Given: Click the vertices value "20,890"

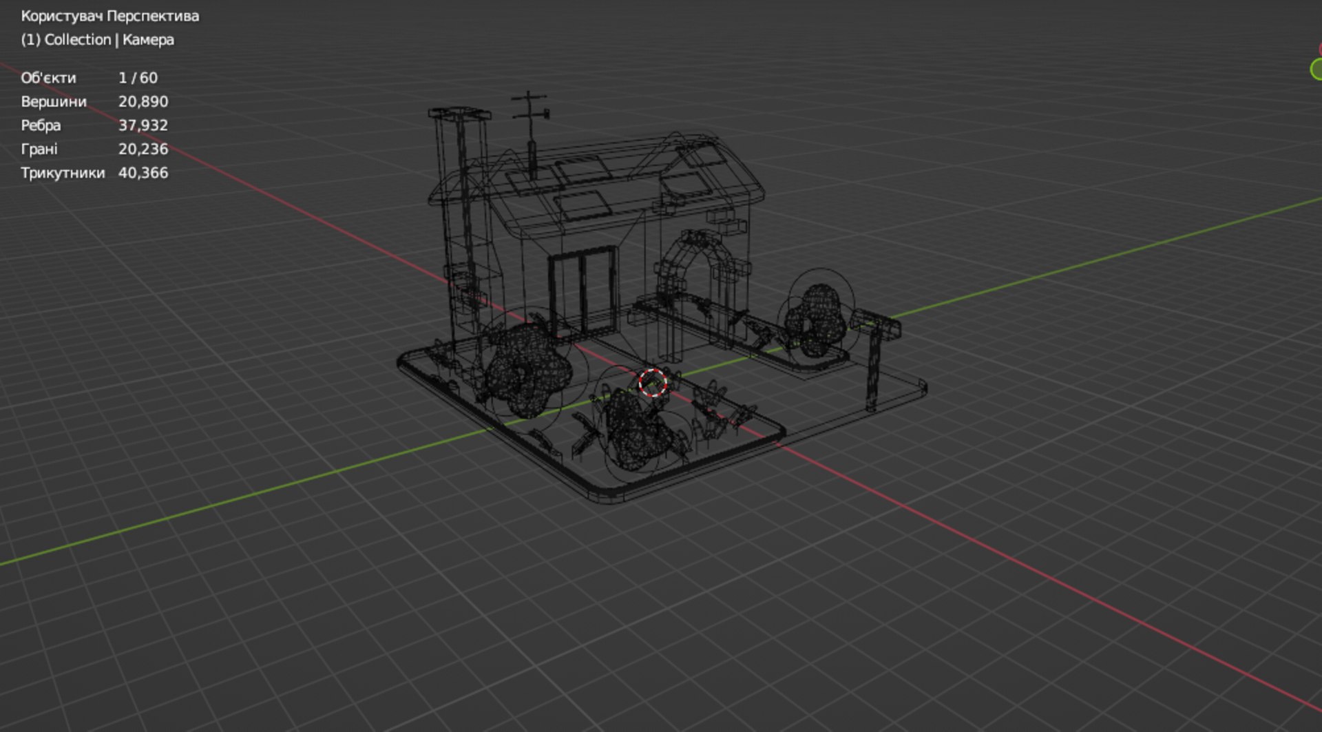Looking at the screenshot, I should [x=143, y=102].
